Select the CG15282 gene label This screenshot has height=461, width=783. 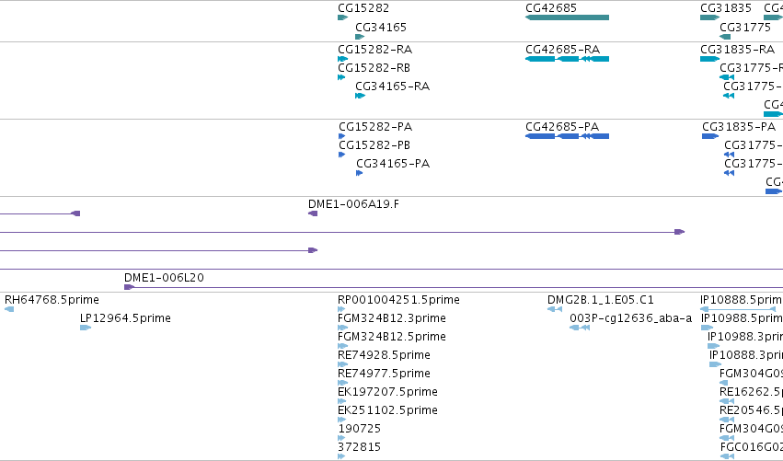pyautogui.click(x=363, y=8)
